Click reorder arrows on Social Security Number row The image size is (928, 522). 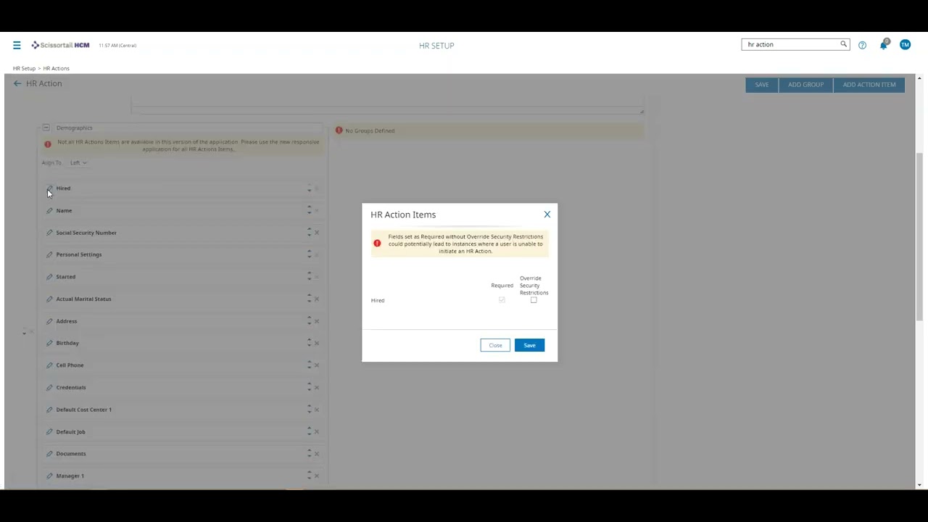pyautogui.click(x=309, y=233)
